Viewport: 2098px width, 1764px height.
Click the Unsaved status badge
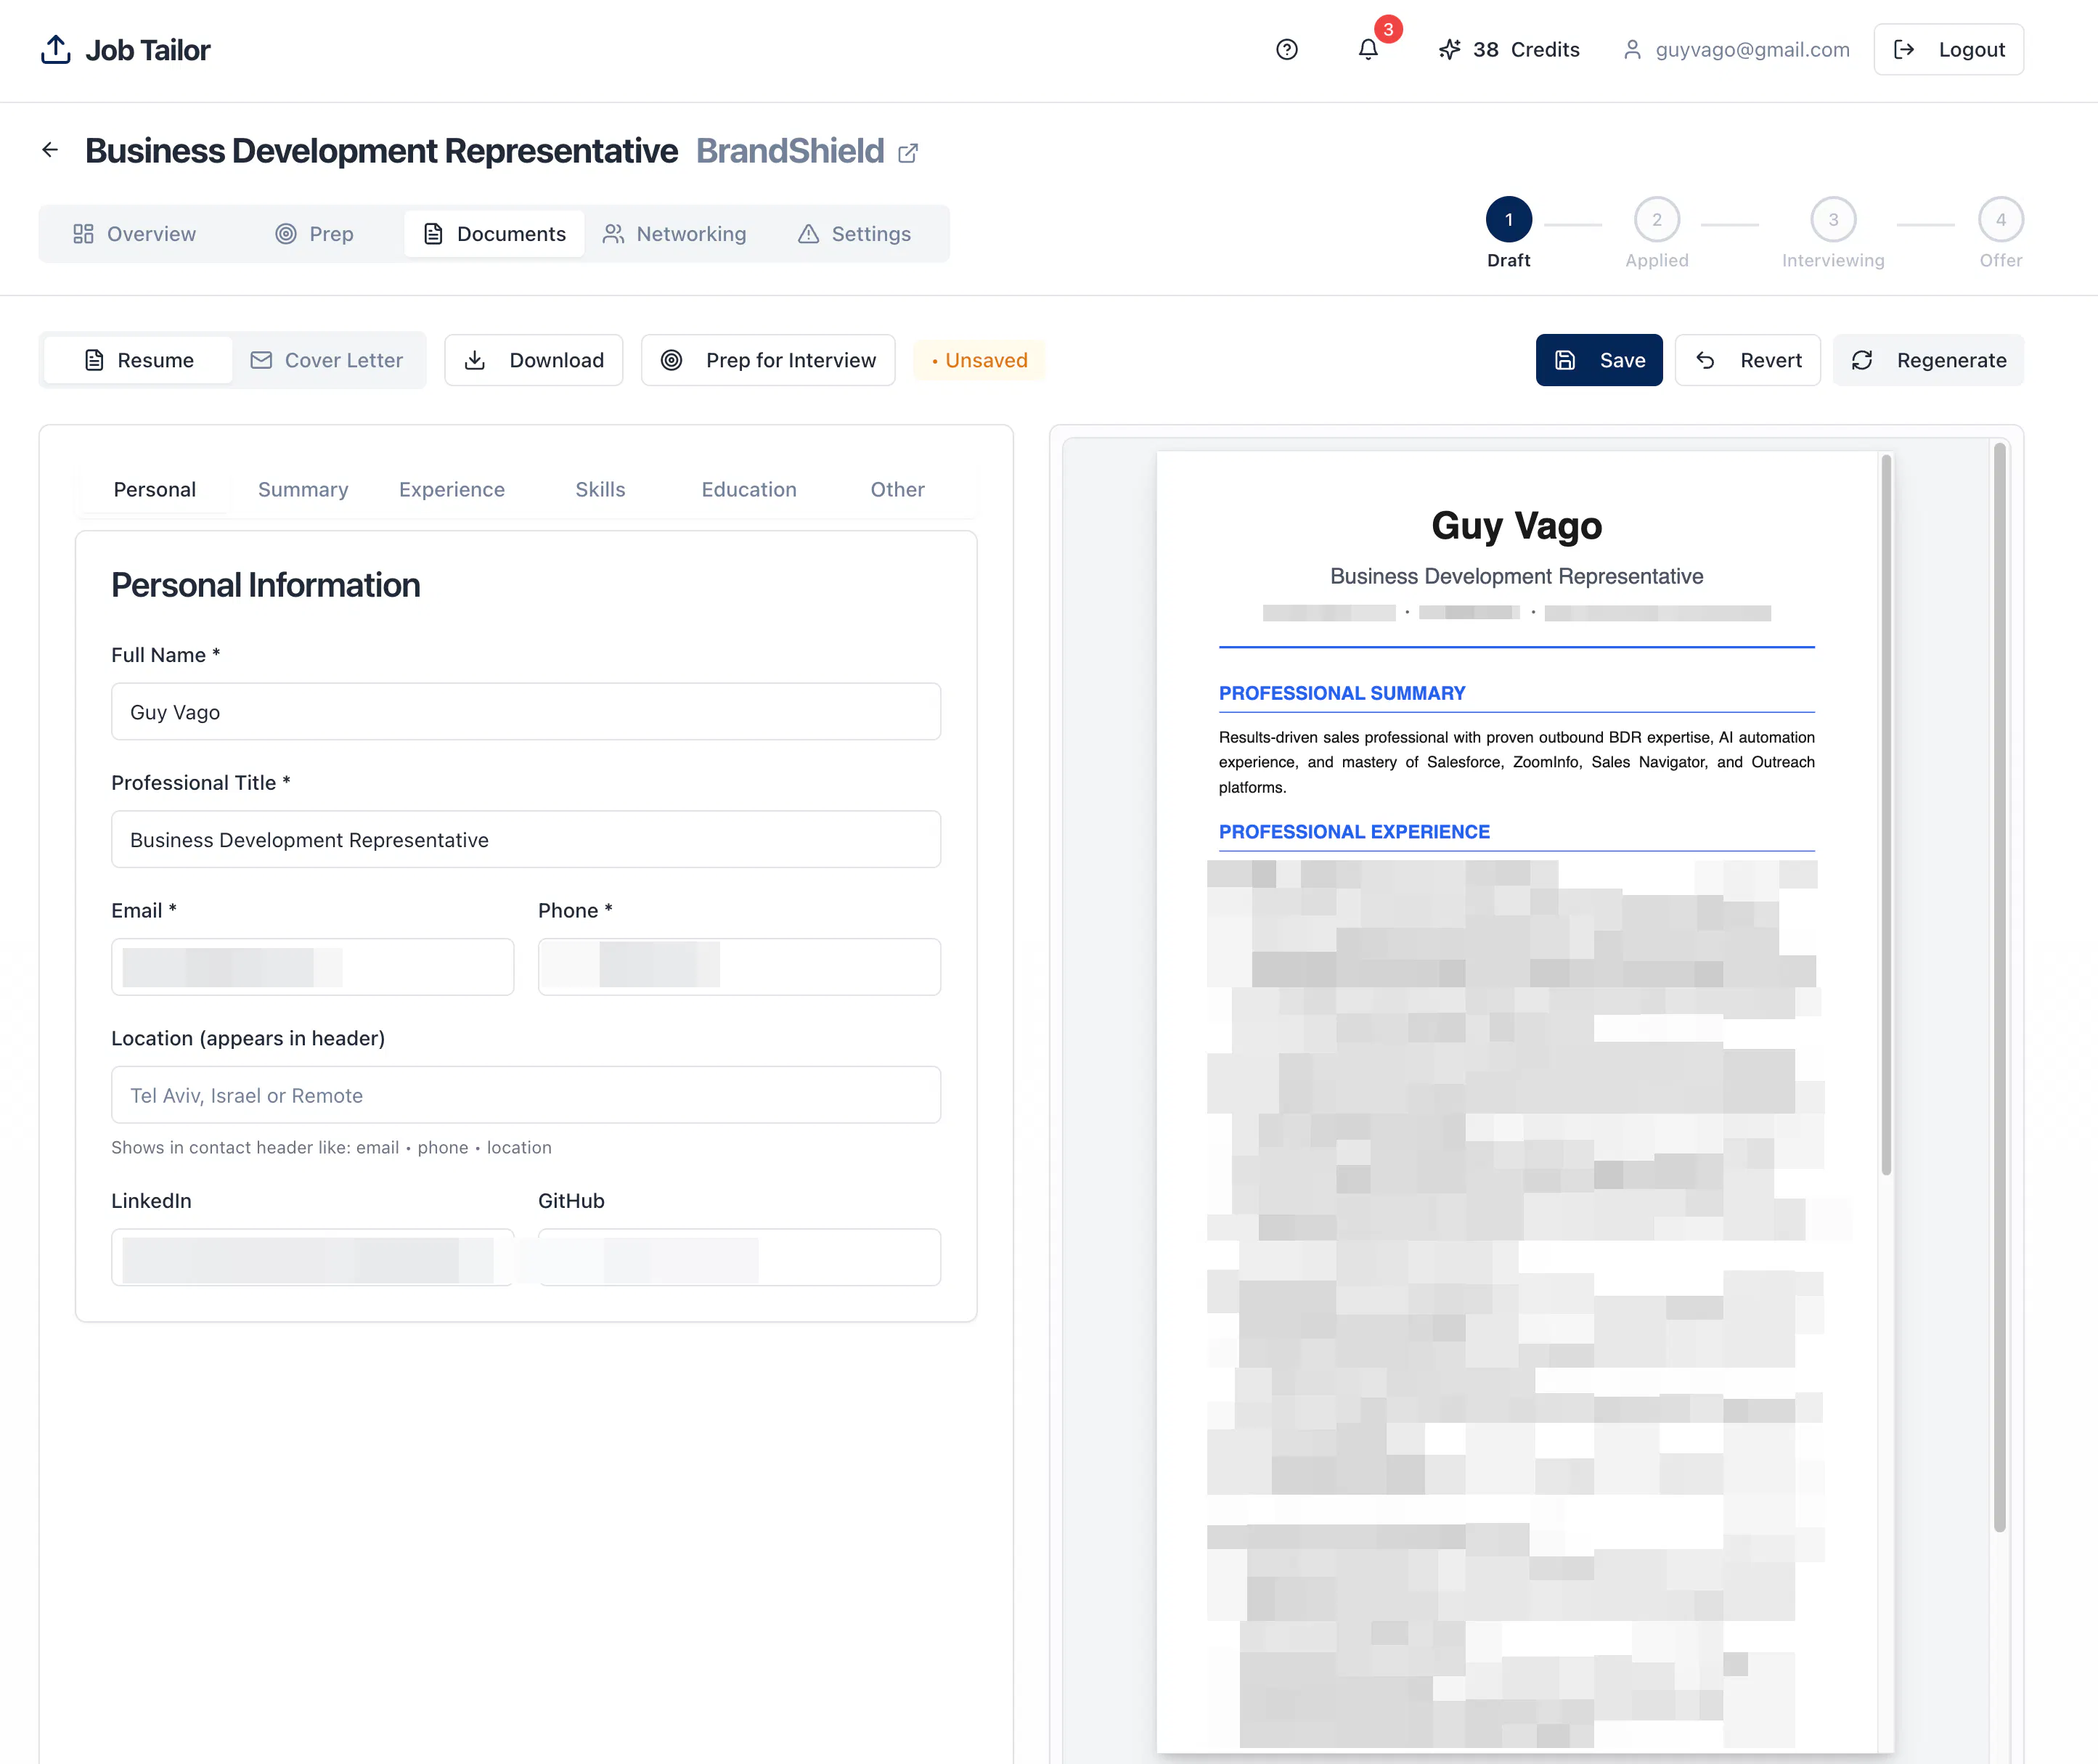pos(979,360)
